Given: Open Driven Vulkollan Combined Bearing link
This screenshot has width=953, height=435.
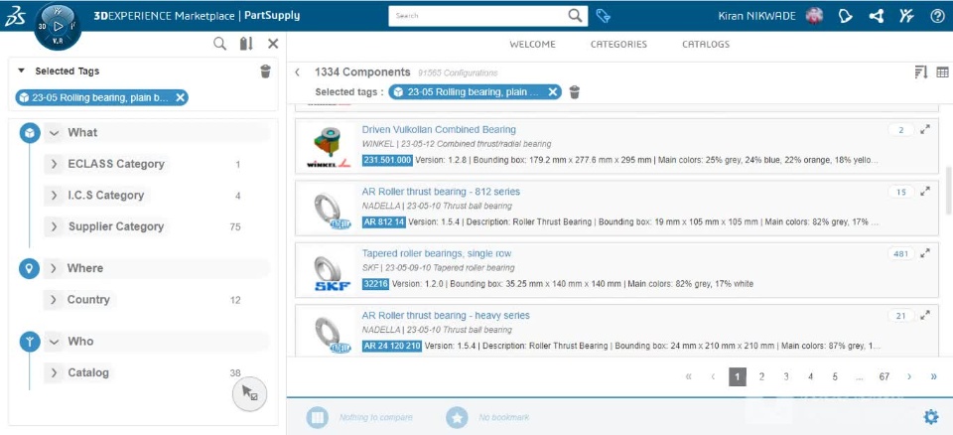Looking at the screenshot, I should (x=439, y=129).
